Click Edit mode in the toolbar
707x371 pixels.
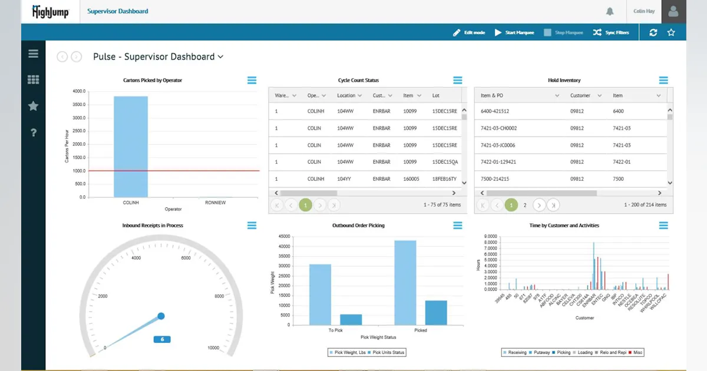(x=469, y=32)
